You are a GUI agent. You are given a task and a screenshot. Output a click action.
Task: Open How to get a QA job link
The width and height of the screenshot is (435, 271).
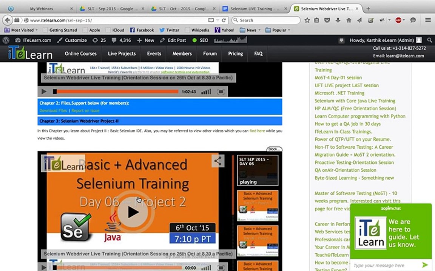(348, 124)
